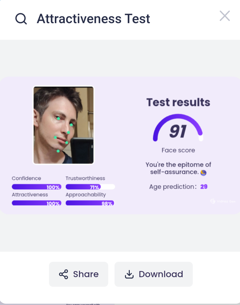Close the Attractiveness Test dialog
The image size is (240, 305).
[x=225, y=16]
